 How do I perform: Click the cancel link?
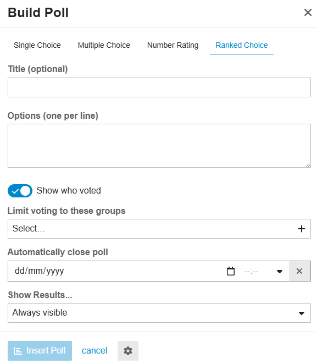(94, 351)
